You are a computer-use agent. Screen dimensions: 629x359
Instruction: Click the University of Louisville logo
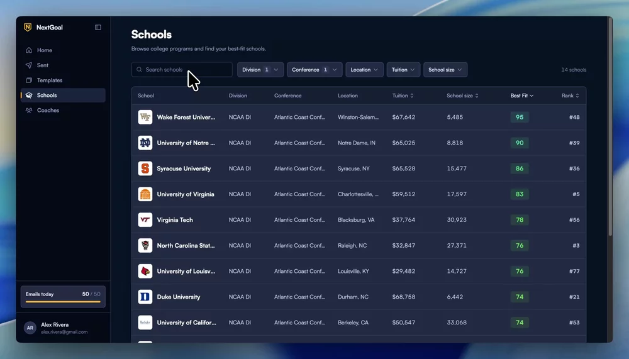[145, 271]
